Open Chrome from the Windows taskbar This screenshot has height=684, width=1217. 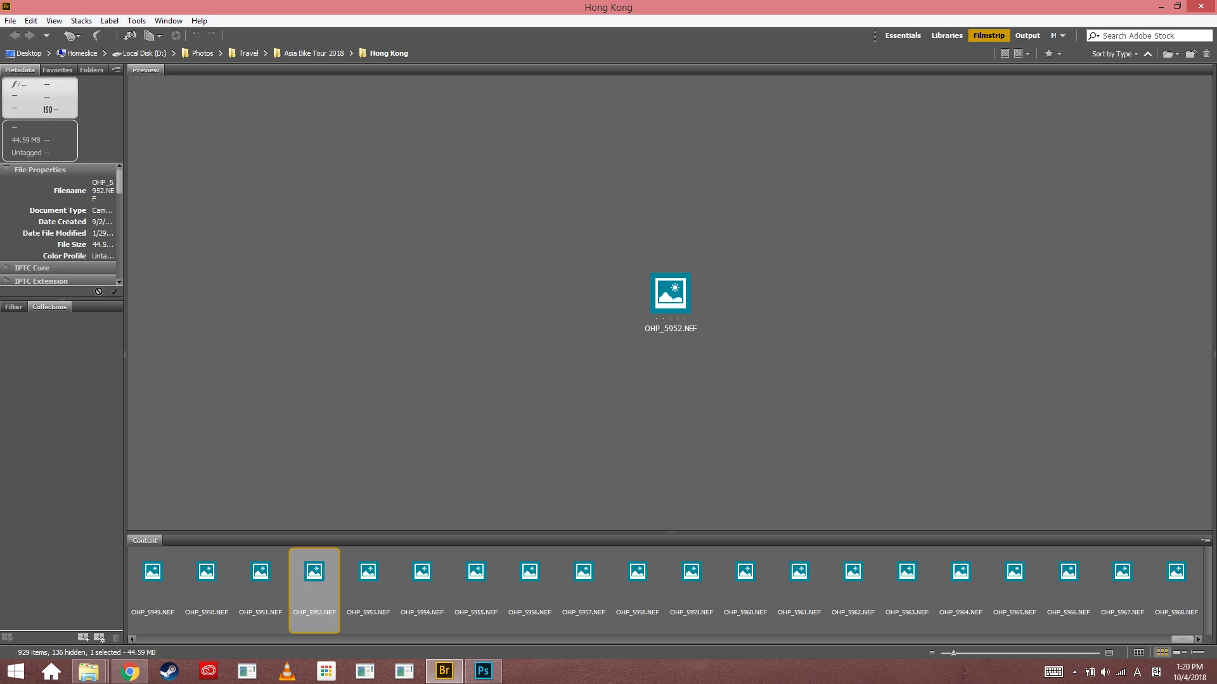pyautogui.click(x=130, y=671)
